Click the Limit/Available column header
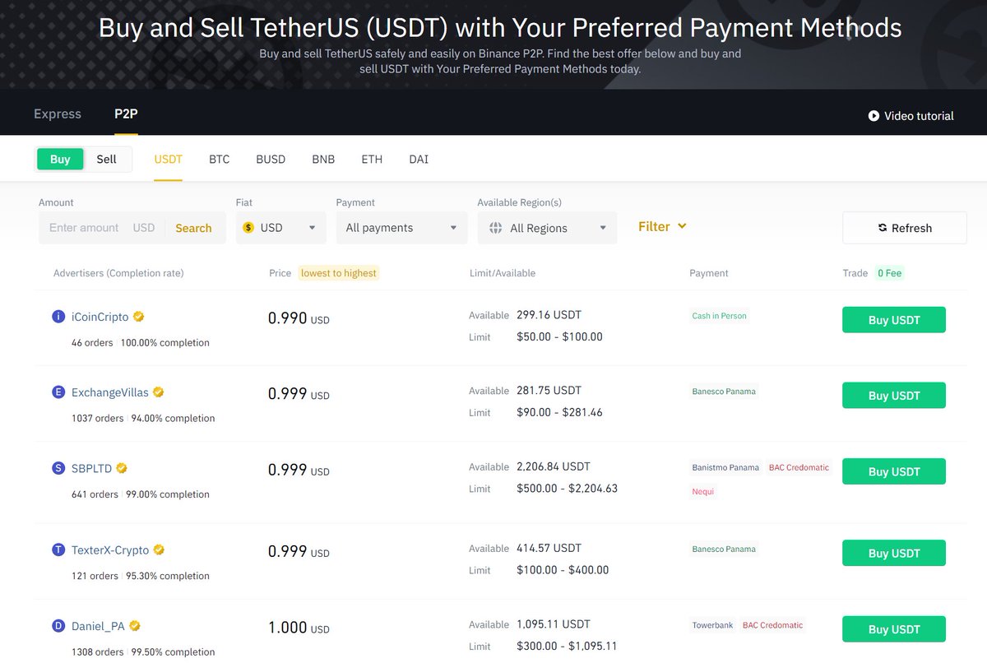The image size is (987, 663). pyautogui.click(x=502, y=273)
